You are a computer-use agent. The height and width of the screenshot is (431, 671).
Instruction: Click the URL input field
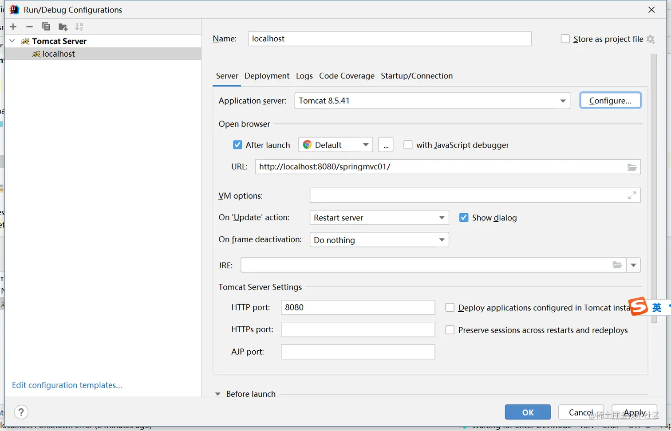[x=448, y=167]
